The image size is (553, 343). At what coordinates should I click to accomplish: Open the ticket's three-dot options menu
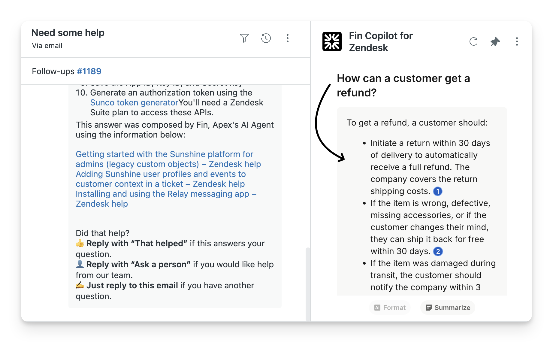click(x=287, y=38)
